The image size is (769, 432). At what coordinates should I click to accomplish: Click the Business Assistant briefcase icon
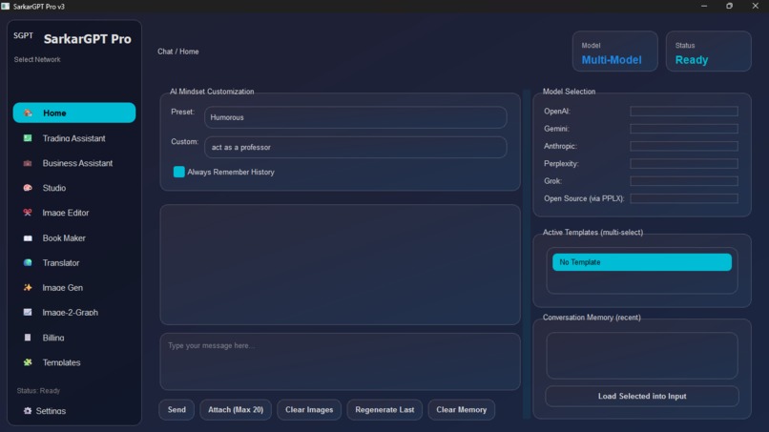[28, 163]
